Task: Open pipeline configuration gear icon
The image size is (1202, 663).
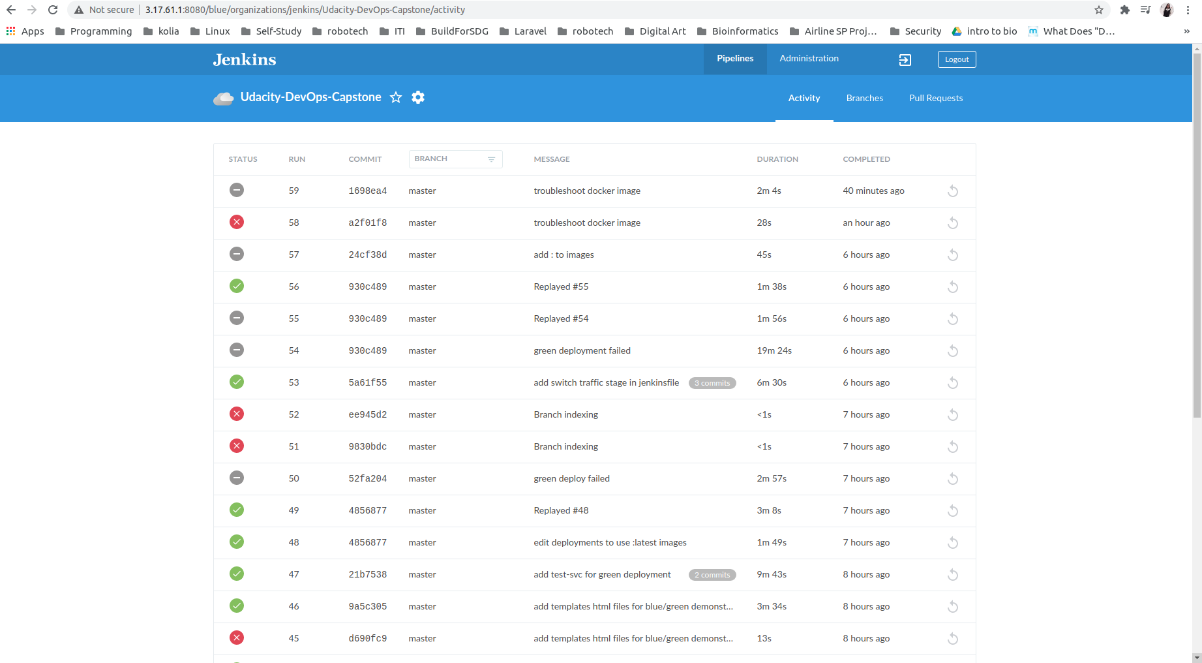Action: coord(418,97)
